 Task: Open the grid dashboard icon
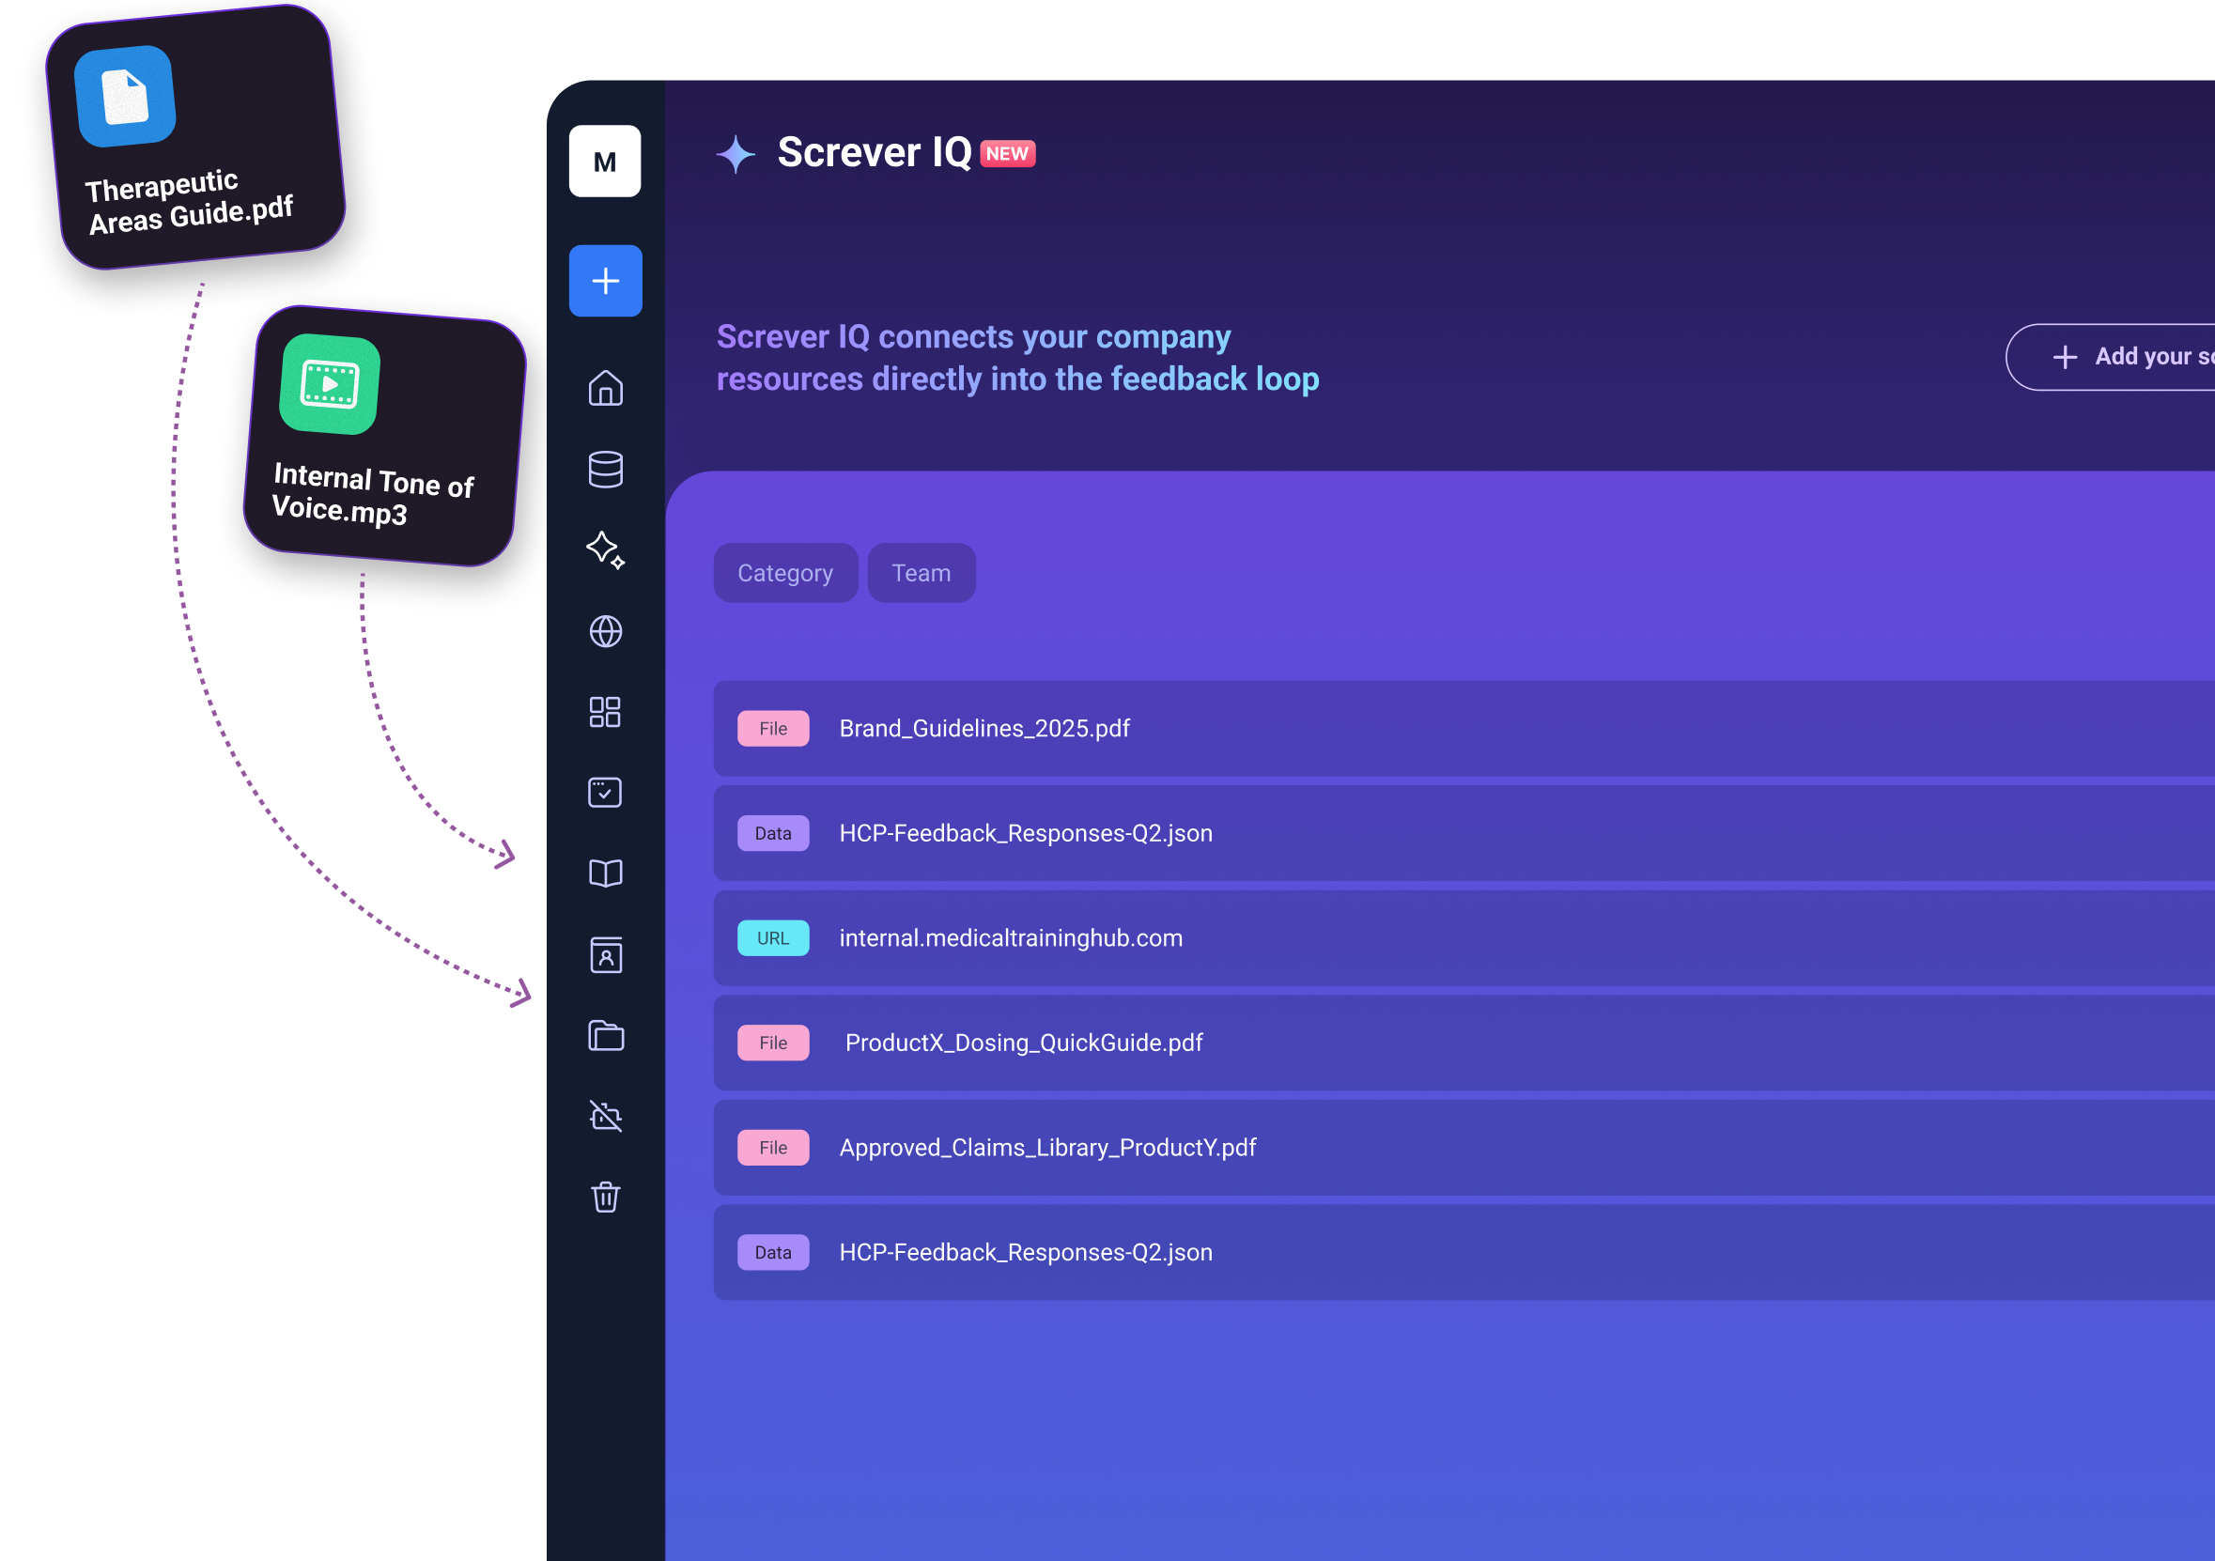click(x=605, y=712)
